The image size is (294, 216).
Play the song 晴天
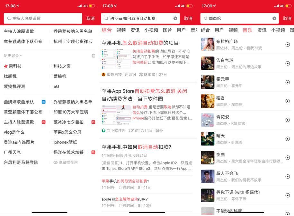(x=288, y=139)
